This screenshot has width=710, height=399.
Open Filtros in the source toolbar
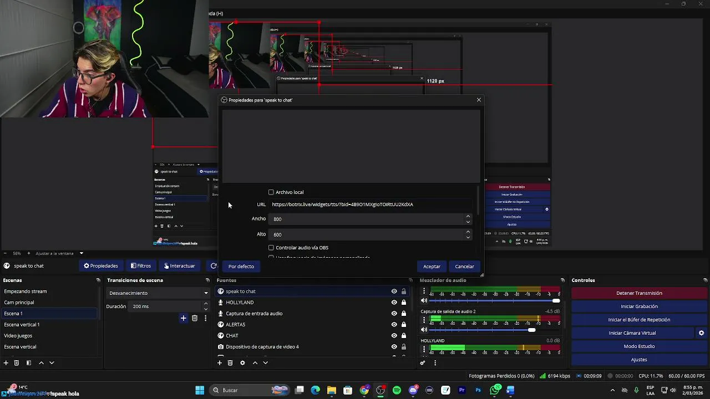click(x=141, y=266)
